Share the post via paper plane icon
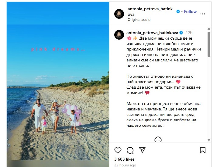Screen dimensions: 217x167 click(142, 150)
